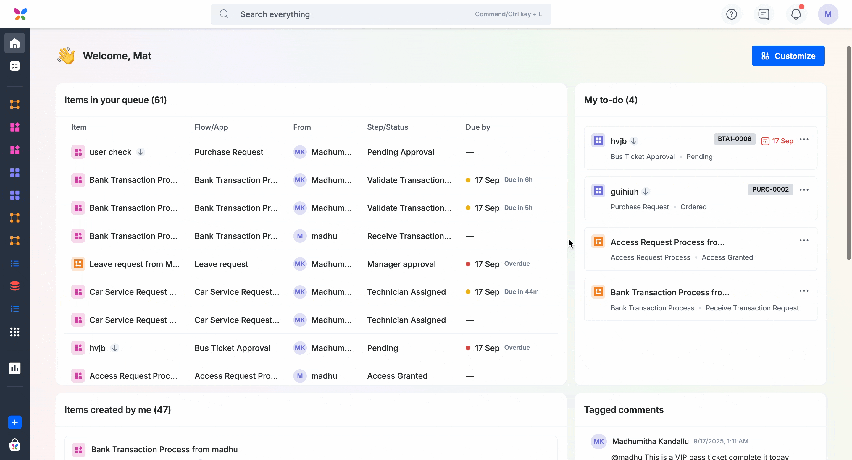Open options for Access Request Process to-do

804,241
